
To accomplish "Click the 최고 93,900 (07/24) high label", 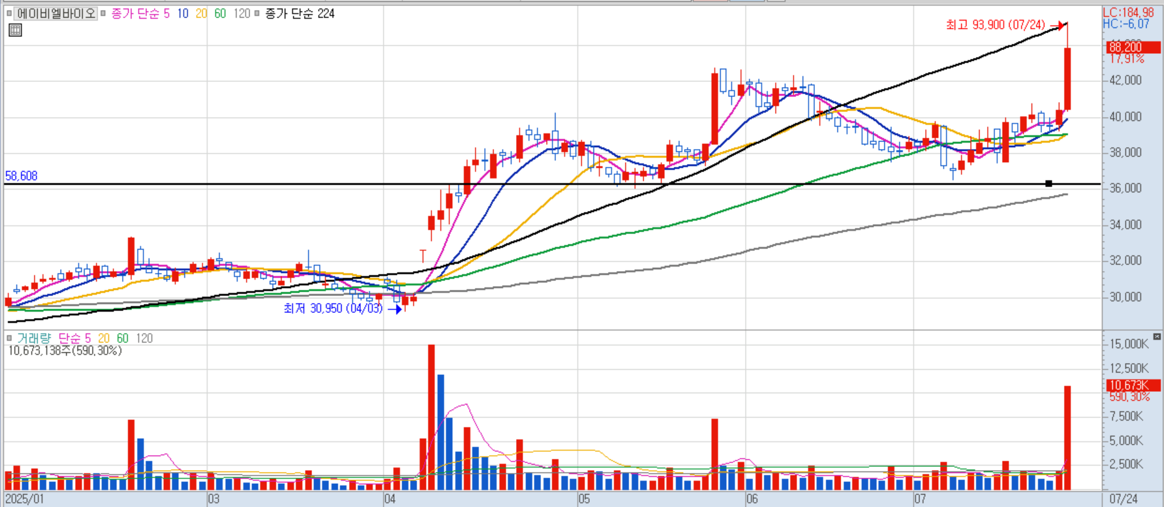I will click(995, 24).
